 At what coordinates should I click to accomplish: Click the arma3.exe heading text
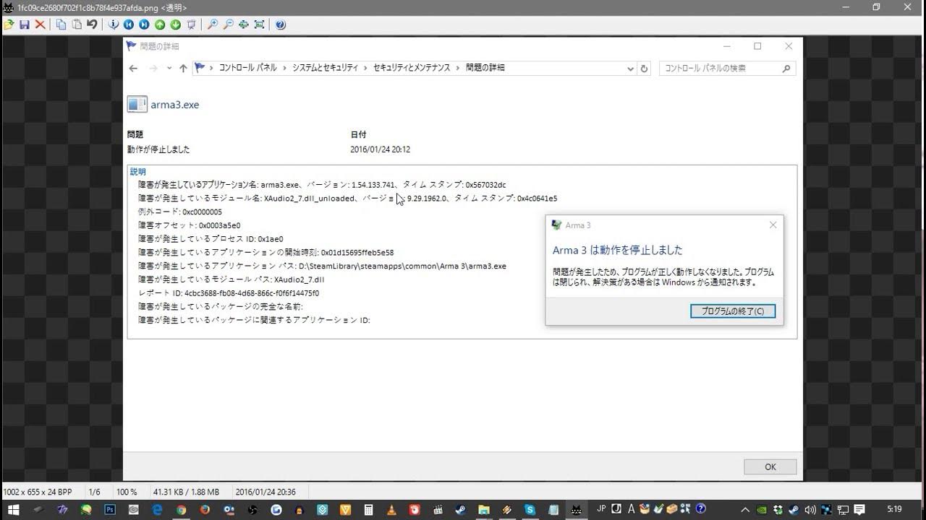(x=174, y=105)
